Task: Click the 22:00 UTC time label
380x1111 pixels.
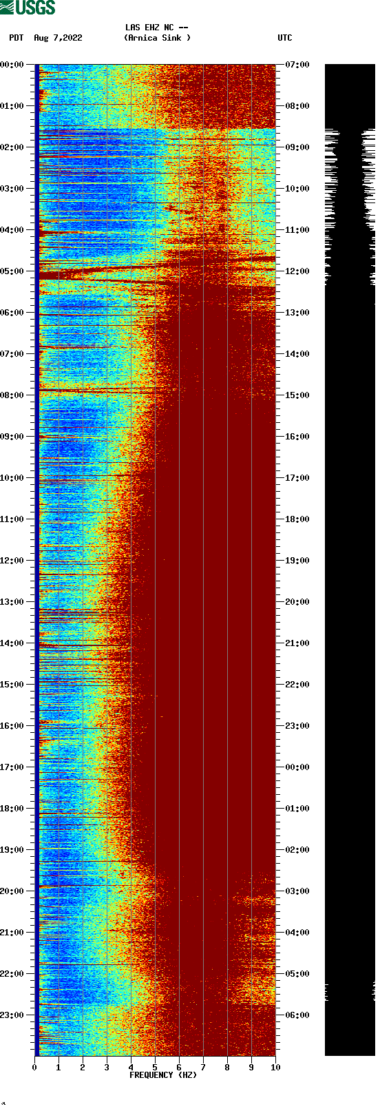Action: coord(297,685)
